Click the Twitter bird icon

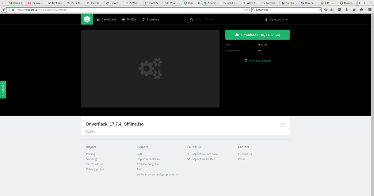pos(188,159)
